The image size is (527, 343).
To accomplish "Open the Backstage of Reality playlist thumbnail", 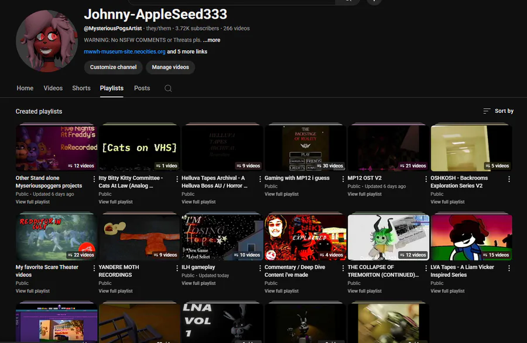I will (306, 148).
